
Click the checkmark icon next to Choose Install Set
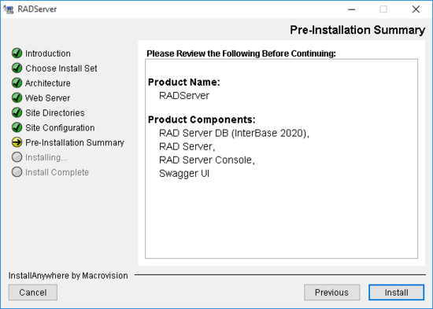tap(17, 68)
